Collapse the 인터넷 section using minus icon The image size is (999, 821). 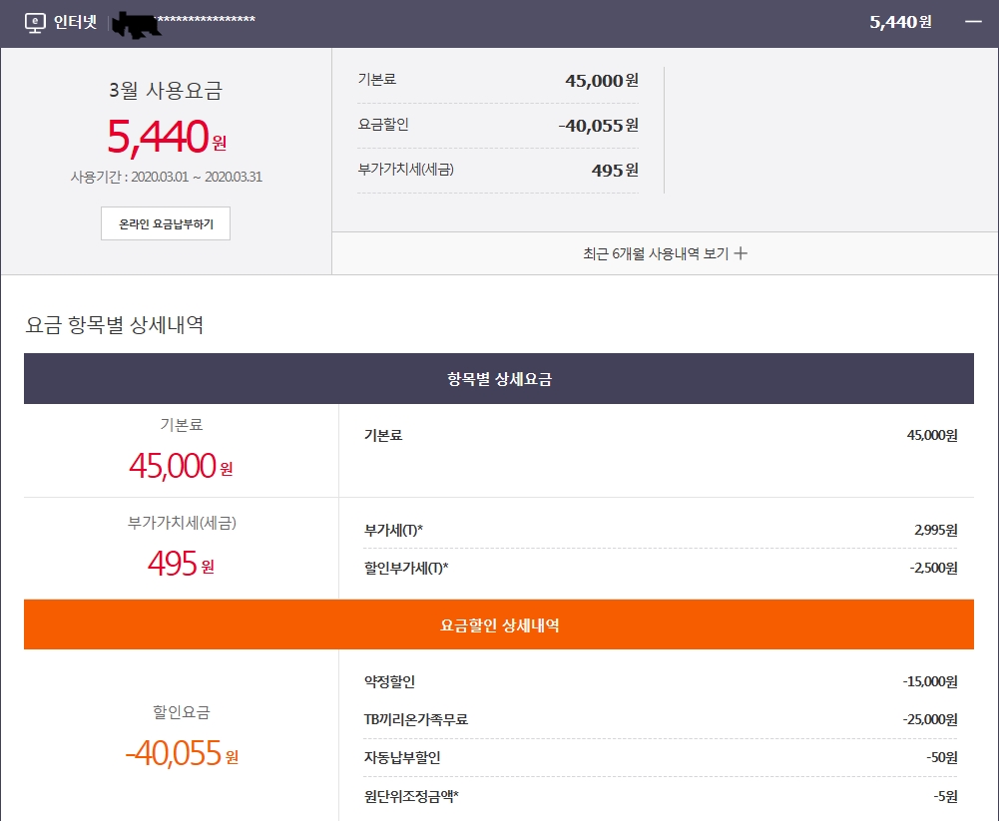pos(973,22)
